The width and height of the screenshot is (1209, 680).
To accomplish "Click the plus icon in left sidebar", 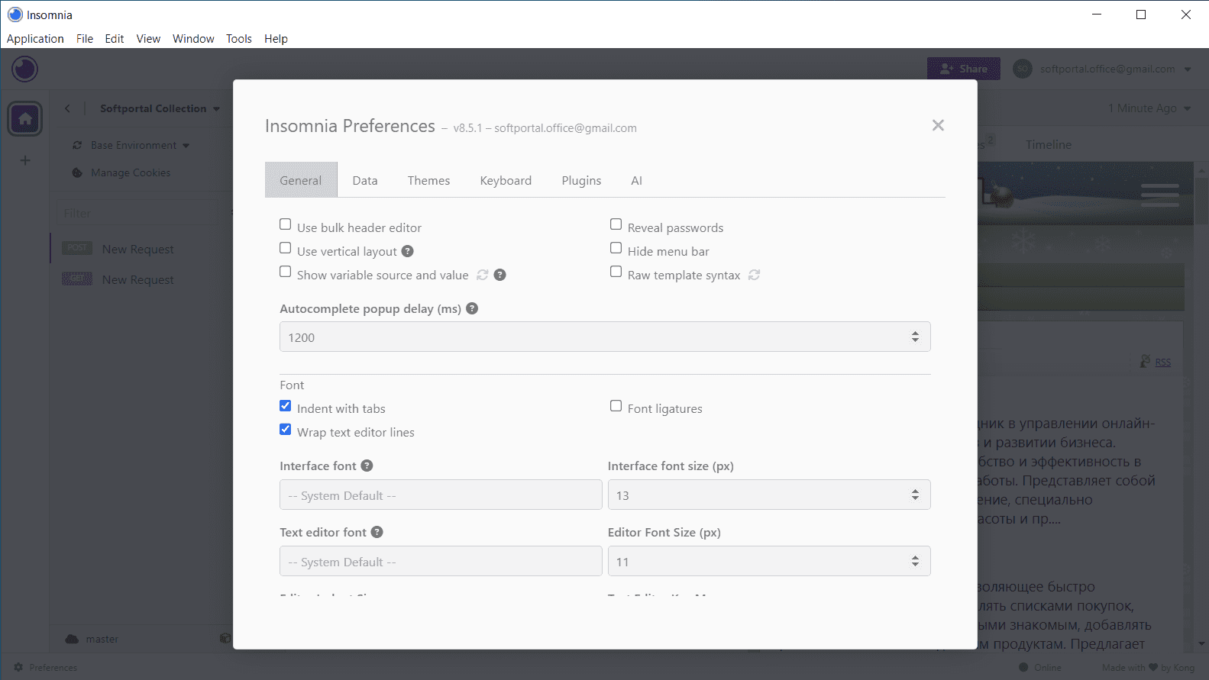I will point(25,160).
